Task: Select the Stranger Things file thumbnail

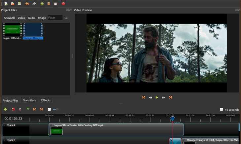Action: (33, 29)
